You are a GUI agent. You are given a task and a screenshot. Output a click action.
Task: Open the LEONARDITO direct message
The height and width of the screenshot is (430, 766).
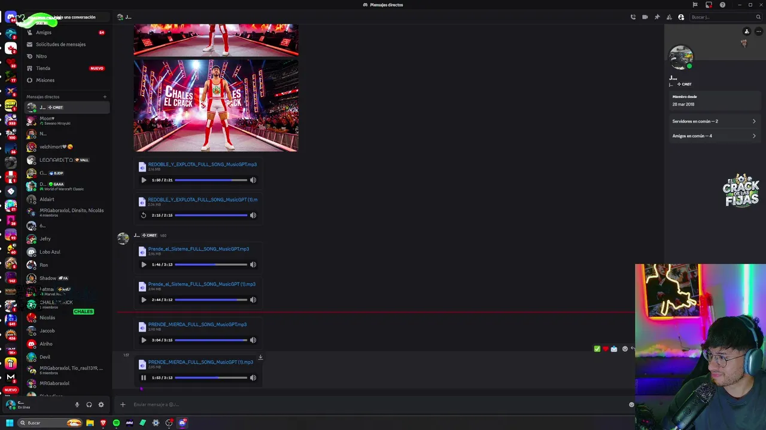tap(66, 160)
